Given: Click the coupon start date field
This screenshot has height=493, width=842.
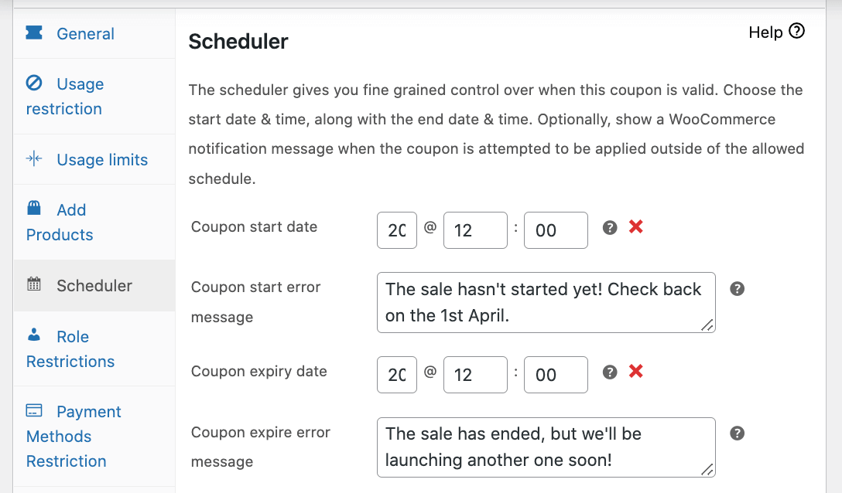Looking at the screenshot, I should [397, 230].
